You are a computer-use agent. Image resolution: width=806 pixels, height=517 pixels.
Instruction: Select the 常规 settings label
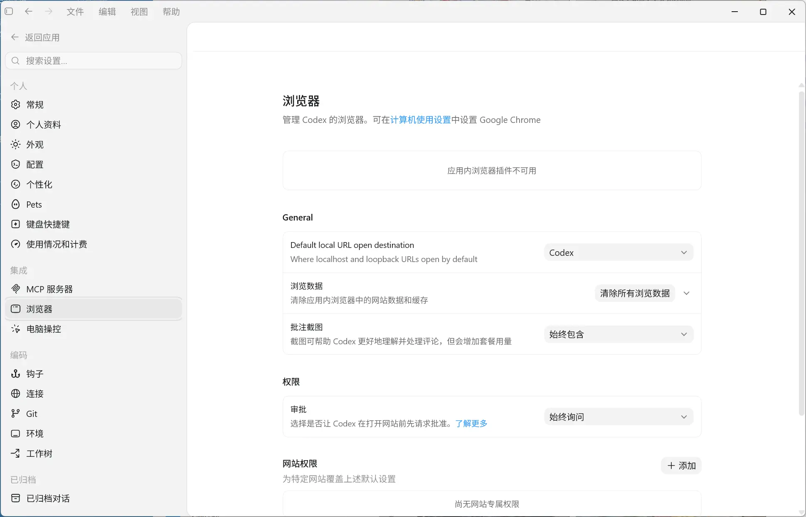click(x=35, y=105)
